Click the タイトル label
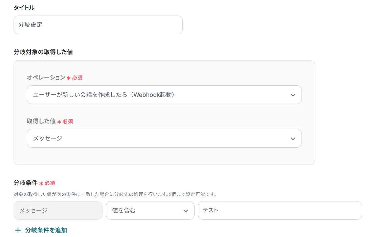The width and height of the screenshot is (380, 237). click(24, 7)
